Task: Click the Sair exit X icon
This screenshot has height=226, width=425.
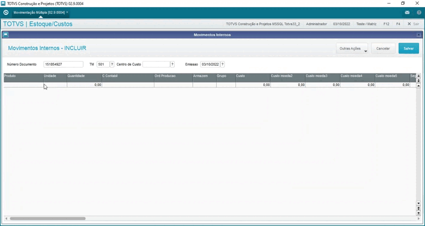Action: [409, 24]
